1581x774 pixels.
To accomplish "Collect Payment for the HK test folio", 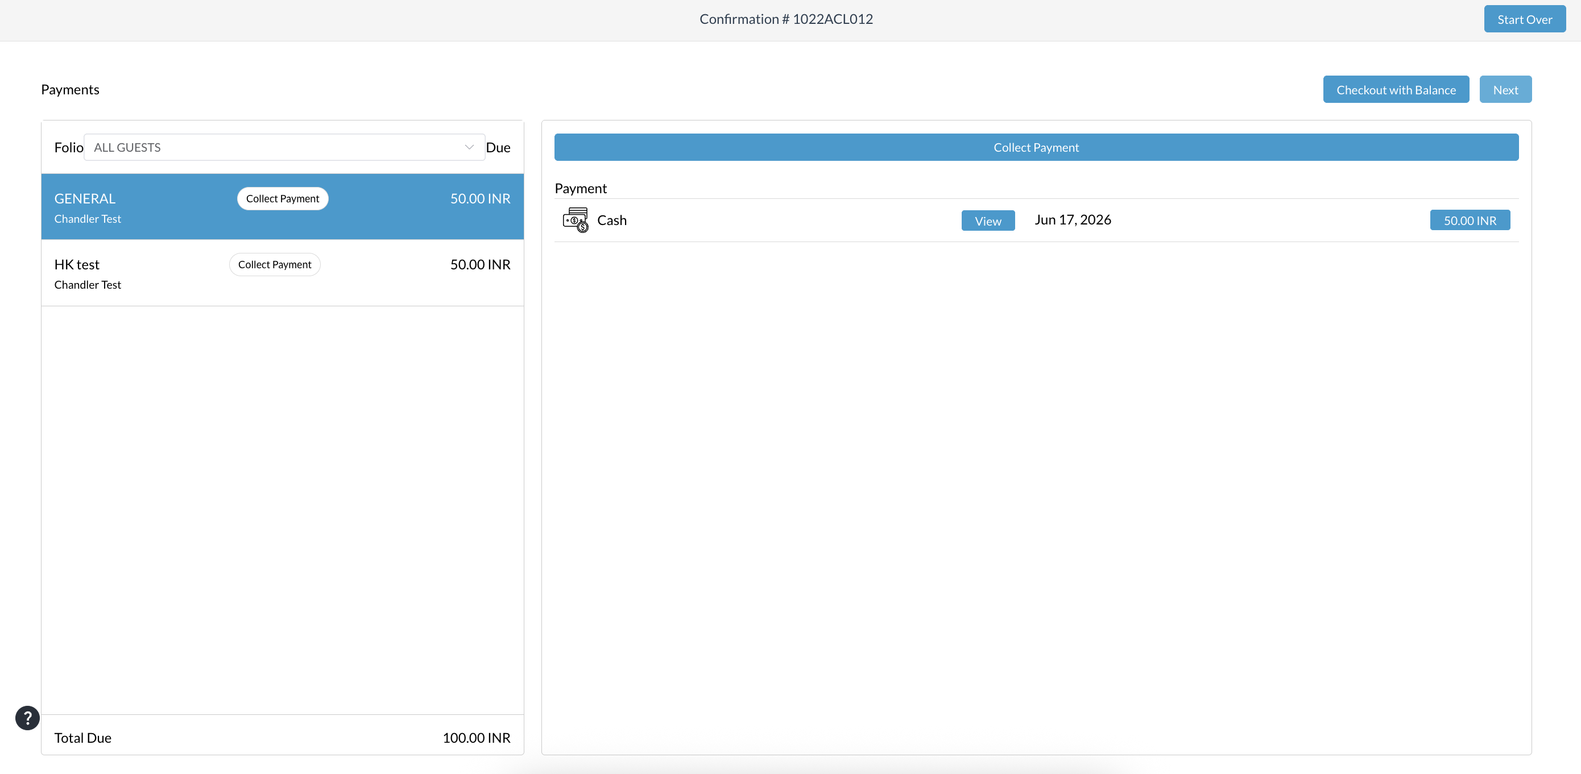I will point(274,264).
